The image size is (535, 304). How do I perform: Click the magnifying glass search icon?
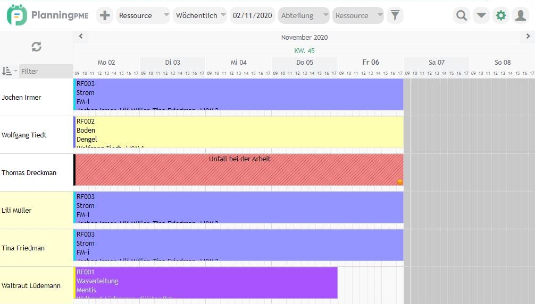tap(462, 15)
